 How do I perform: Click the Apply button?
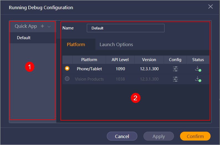click(158, 136)
